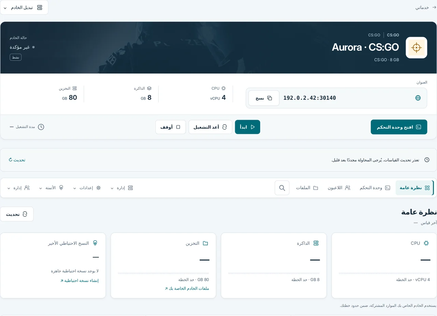Click the نشط status badge
This screenshot has width=437, height=316.
[x=16, y=57]
